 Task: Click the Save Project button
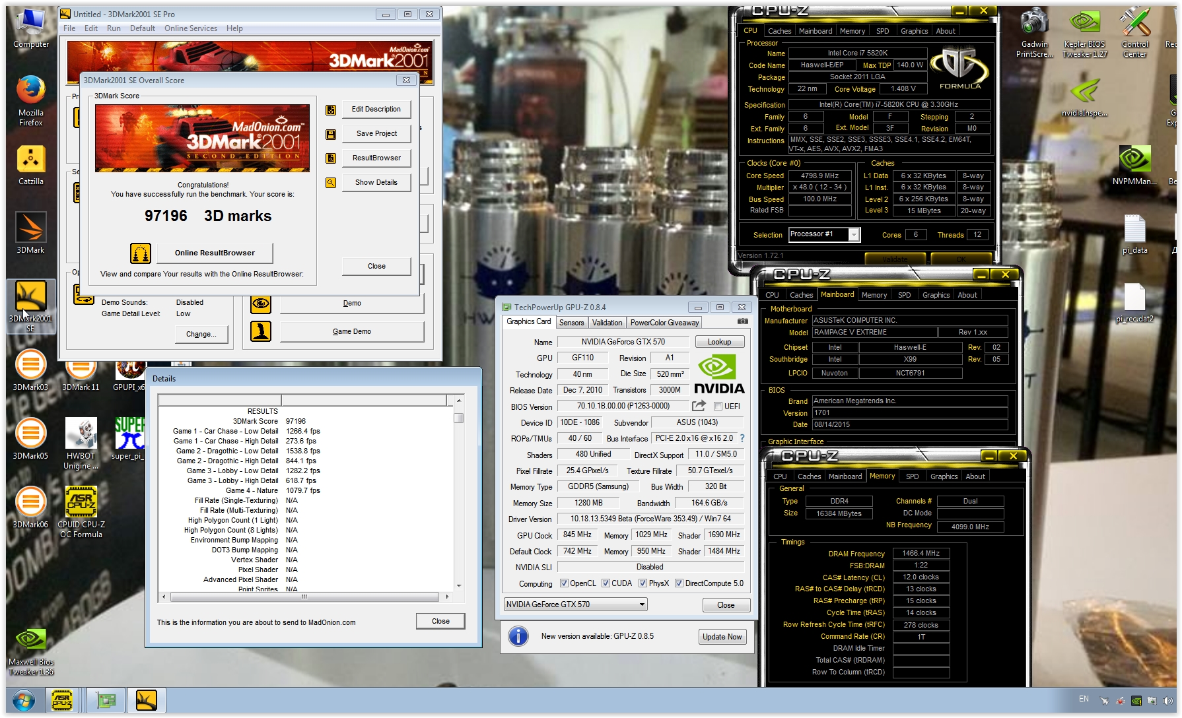376,133
